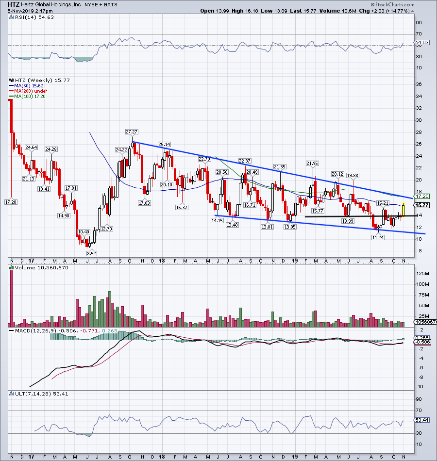
Task: Click the 13.05 price annotation
Action: click(290, 227)
